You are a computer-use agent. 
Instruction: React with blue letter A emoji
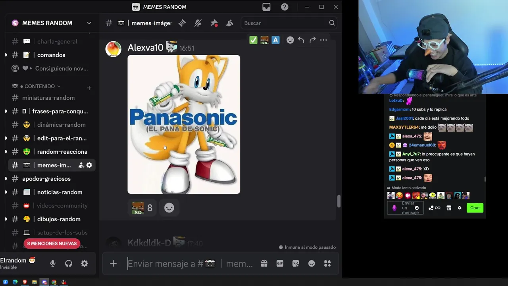275,40
